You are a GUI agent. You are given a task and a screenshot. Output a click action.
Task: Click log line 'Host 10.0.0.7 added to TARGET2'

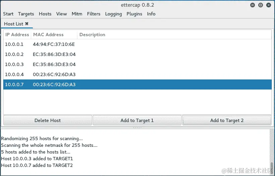pos(37,165)
